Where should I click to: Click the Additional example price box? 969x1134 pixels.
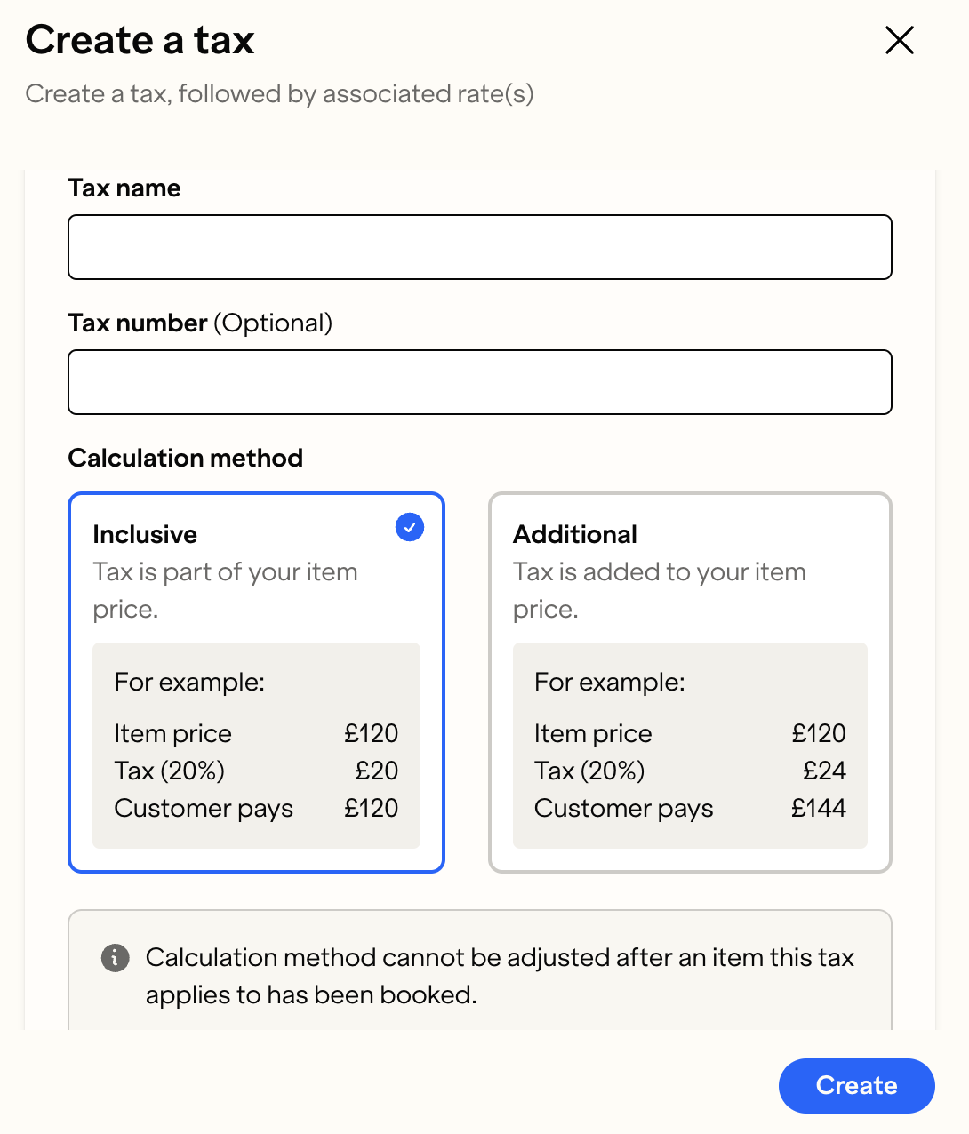[690, 746]
